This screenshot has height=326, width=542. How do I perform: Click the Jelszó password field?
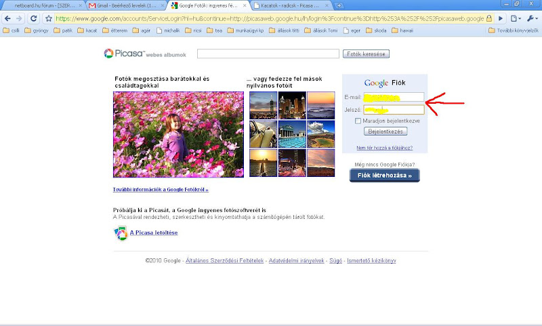pos(394,110)
